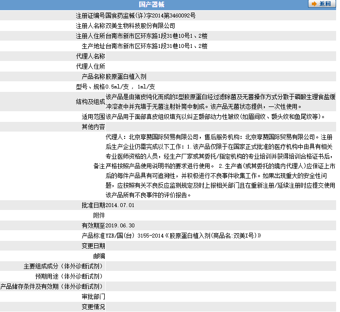Click the 其他内容 row label

click(93, 127)
